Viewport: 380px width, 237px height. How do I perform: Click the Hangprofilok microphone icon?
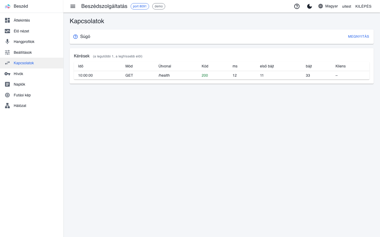(x=7, y=42)
